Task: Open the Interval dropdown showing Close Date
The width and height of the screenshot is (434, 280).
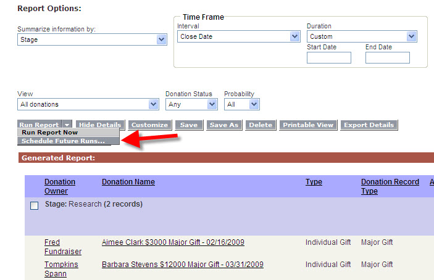Action: tap(294, 37)
